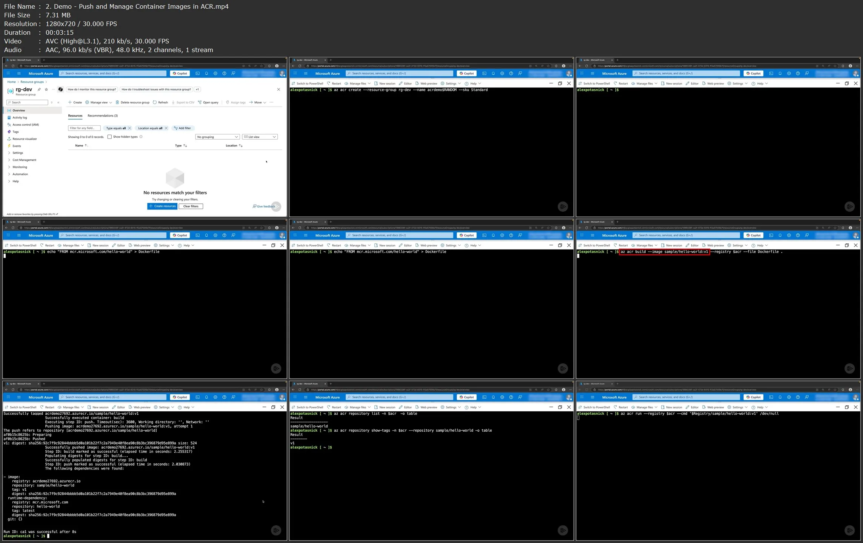Click Assign tags
Image resolution: width=863 pixels, height=543 pixels.
[x=235, y=102]
